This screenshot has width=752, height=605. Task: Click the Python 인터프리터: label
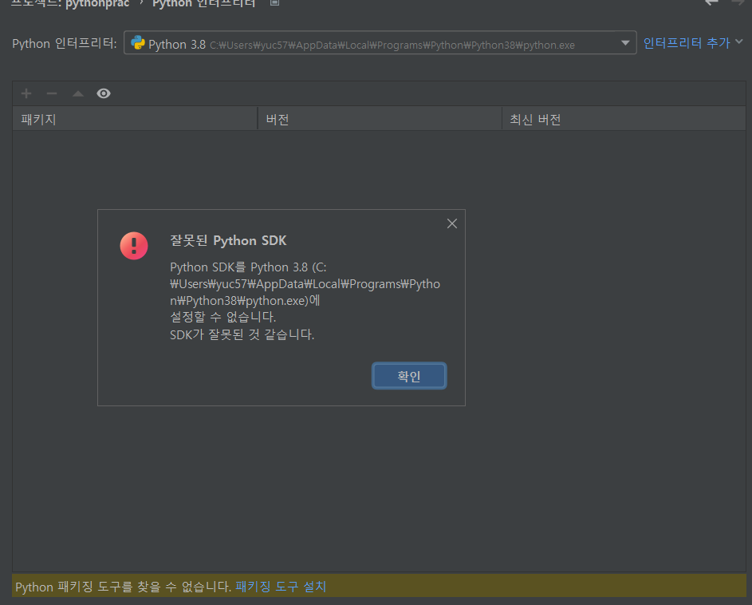tap(65, 43)
